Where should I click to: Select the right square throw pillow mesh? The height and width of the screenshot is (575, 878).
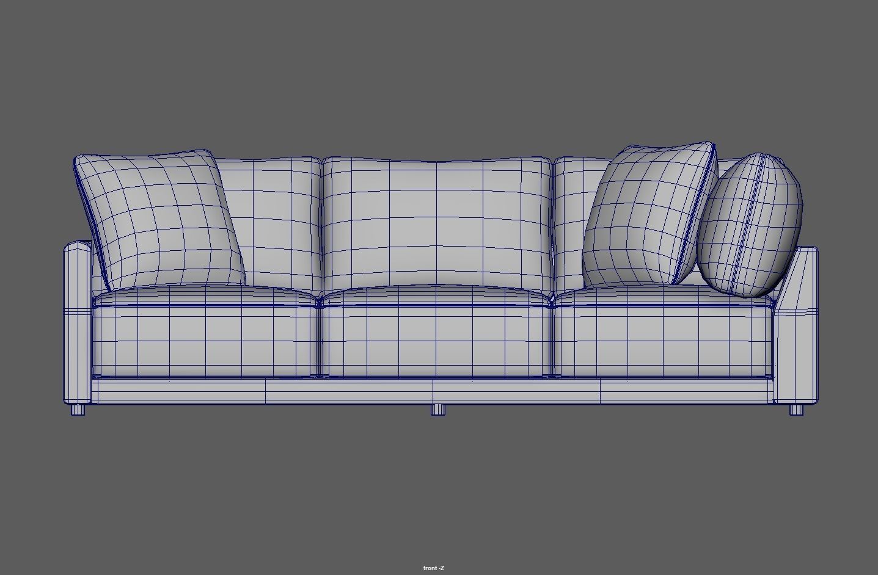(649, 215)
